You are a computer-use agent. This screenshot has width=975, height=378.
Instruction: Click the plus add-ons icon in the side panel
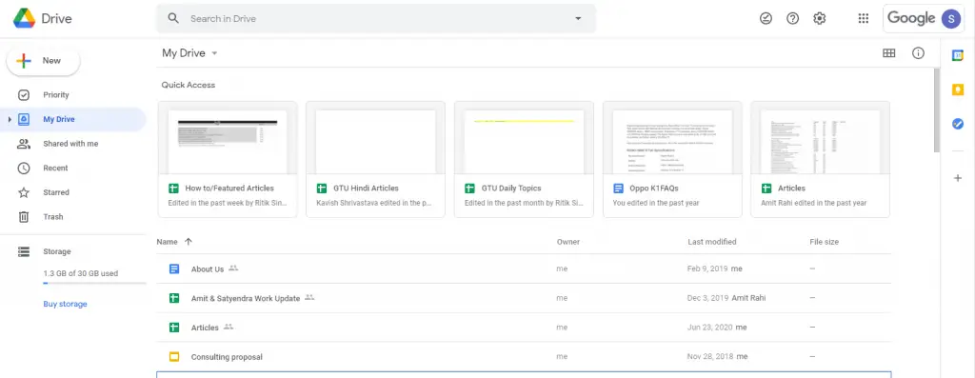(958, 178)
